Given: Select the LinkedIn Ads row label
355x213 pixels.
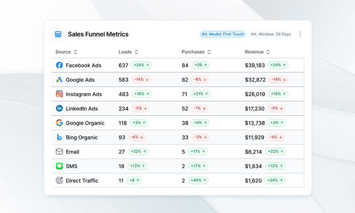Looking at the screenshot, I should [82, 109].
